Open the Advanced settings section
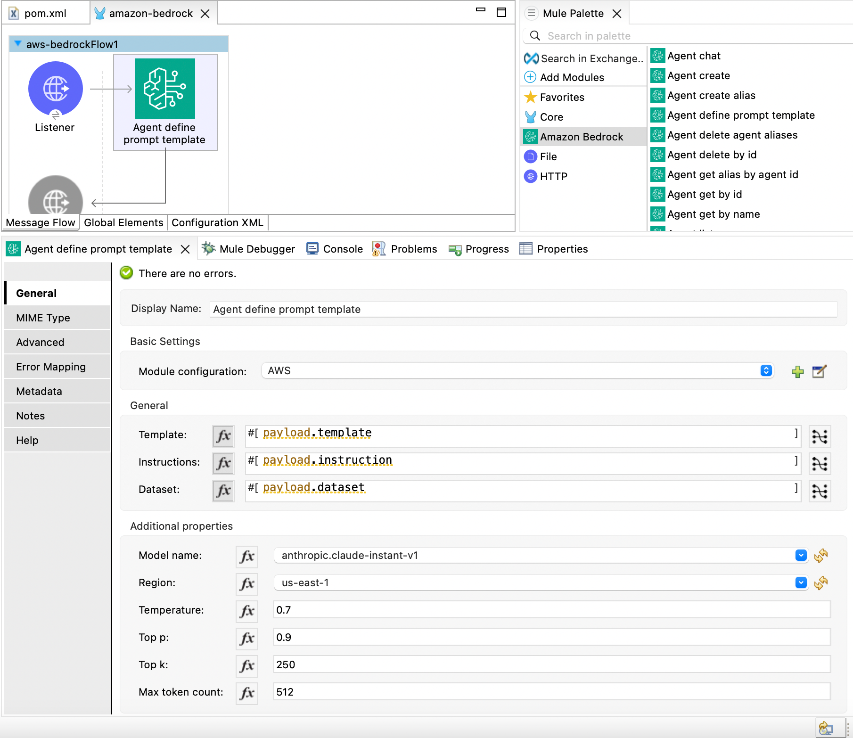 click(57, 342)
